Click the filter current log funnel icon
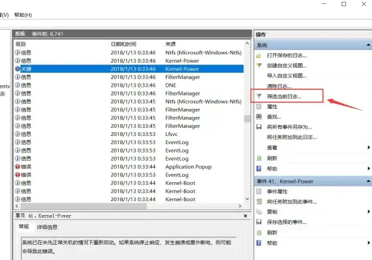Viewport: 372px width, 260px height. point(259,96)
